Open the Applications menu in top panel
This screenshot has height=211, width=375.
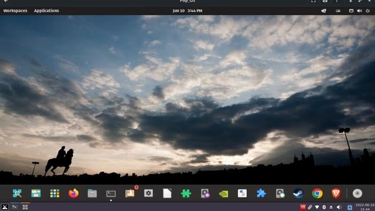(x=46, y=11)
